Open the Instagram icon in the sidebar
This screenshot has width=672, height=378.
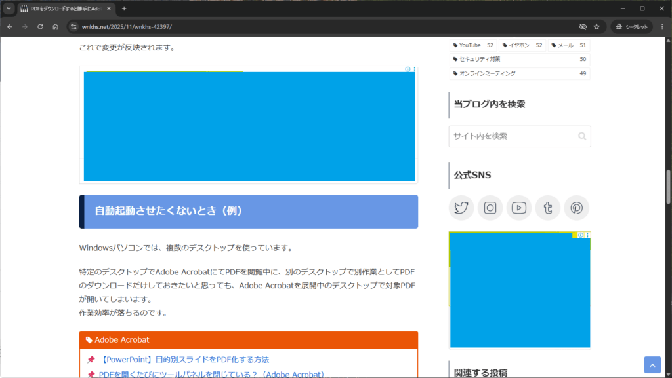coord(490,208)
